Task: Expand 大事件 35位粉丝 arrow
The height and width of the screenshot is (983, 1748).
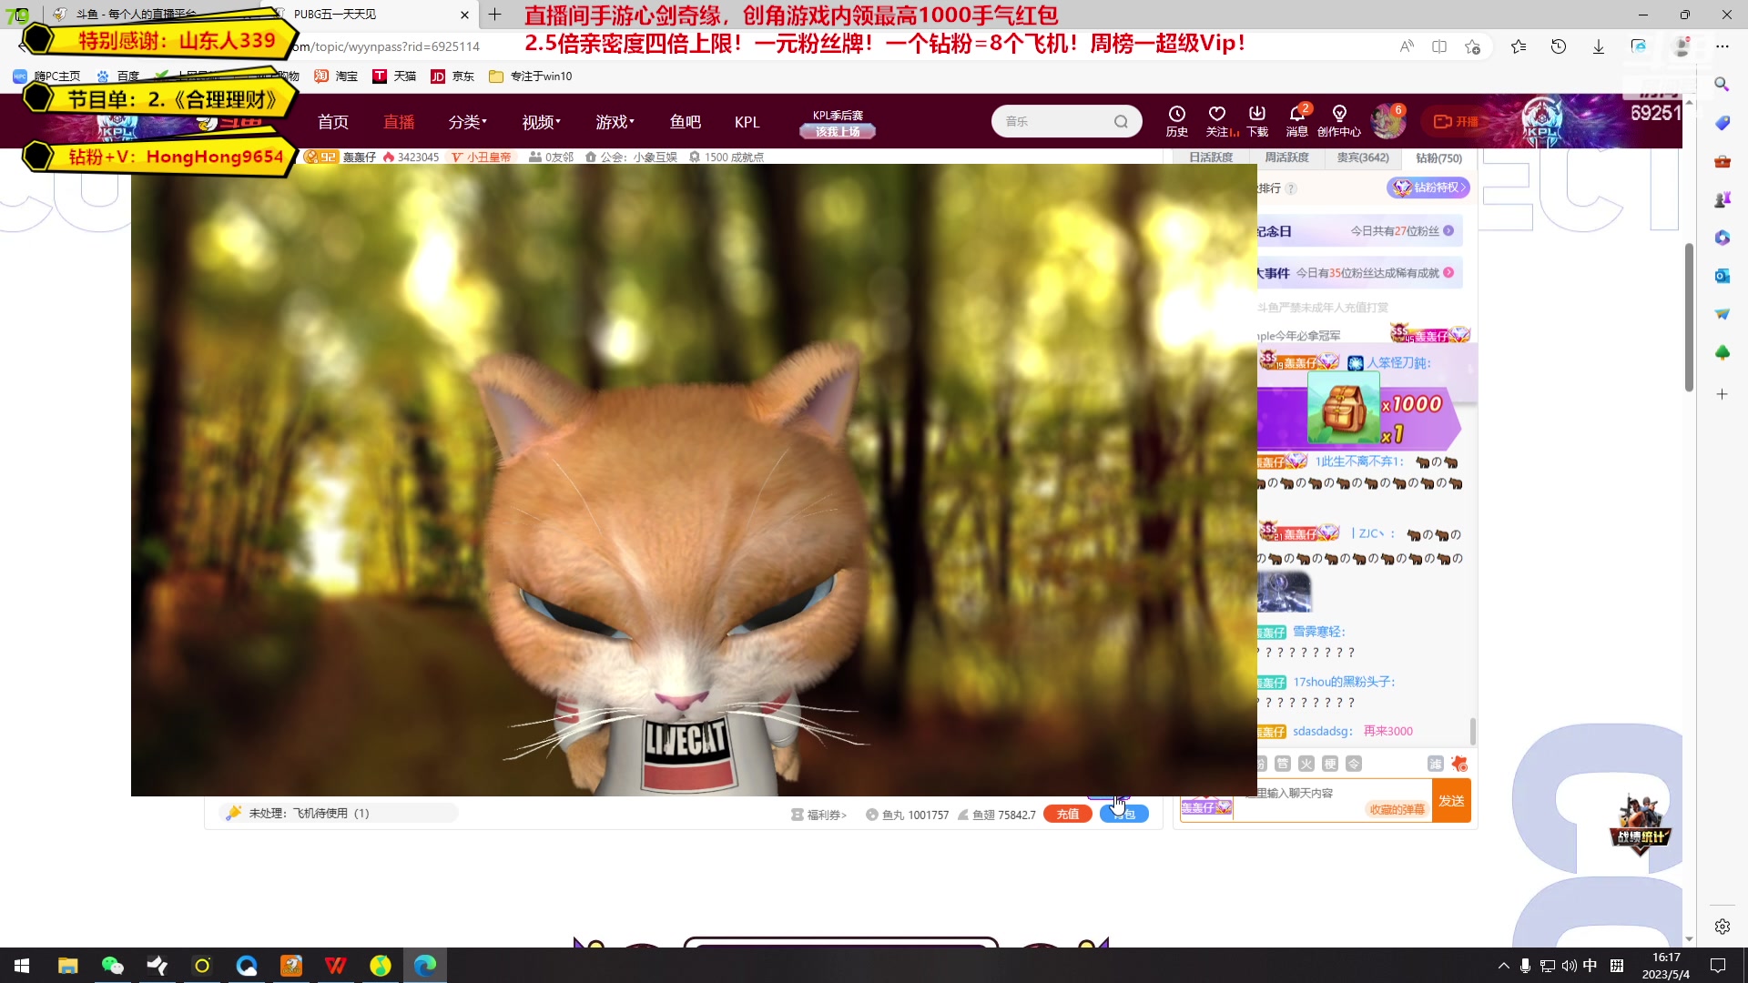Action: coord(1448,273)
